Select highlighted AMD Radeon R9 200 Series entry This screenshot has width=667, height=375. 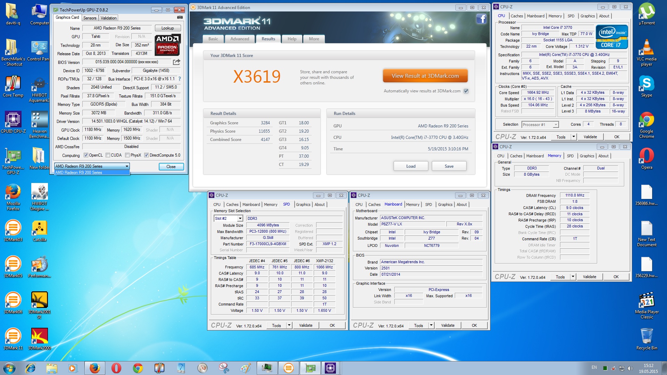coord(92,173)
